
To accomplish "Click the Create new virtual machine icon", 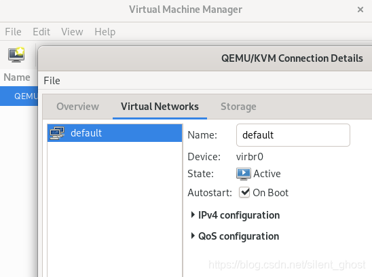I will pos(16,54).
